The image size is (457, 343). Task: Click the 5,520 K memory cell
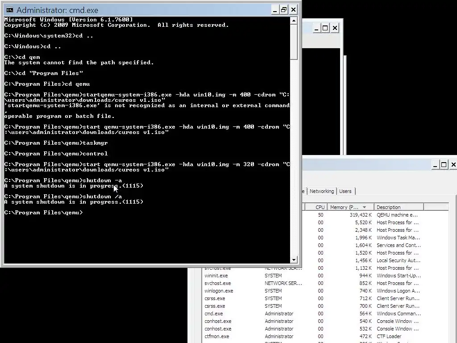(363, 222)
